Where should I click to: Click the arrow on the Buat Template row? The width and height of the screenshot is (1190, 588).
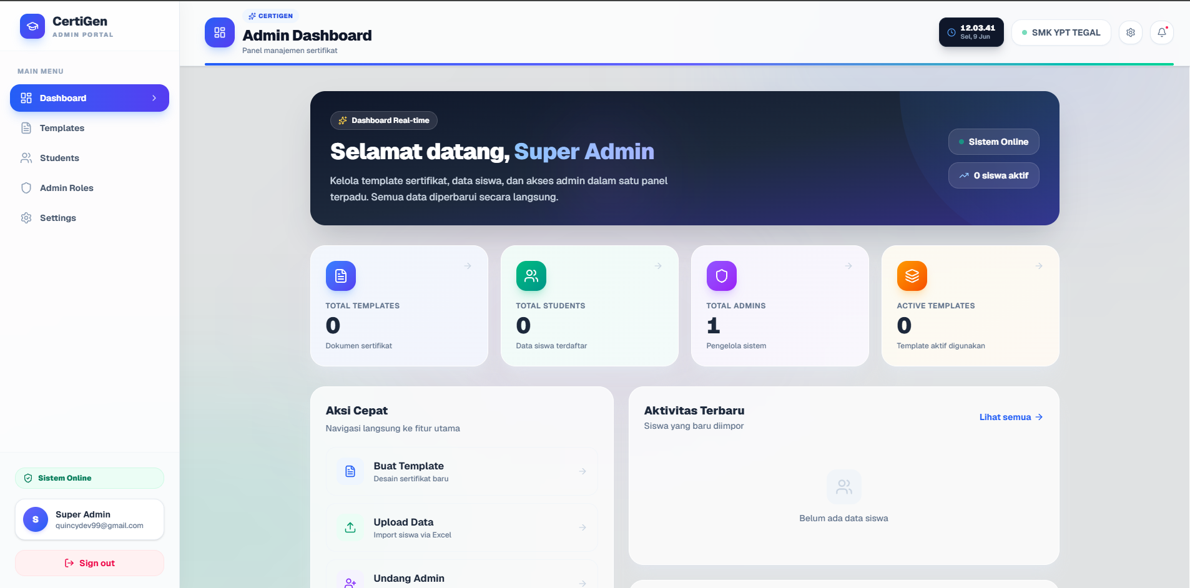(583, 471)
